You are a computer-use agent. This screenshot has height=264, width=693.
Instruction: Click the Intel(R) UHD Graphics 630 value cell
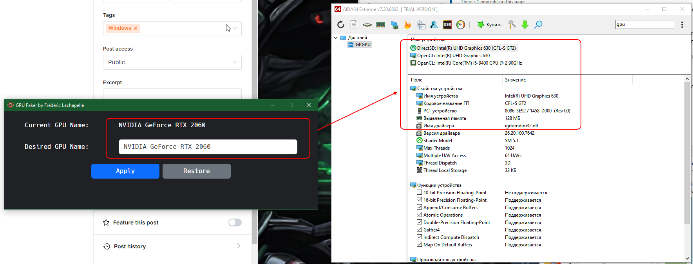[532, 96]
